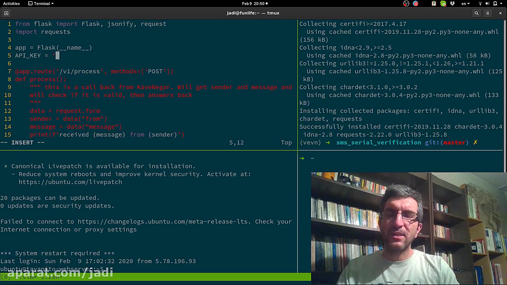Close the terminal window
This screenshot has height=285, width=507.
(x=500, y=13)
